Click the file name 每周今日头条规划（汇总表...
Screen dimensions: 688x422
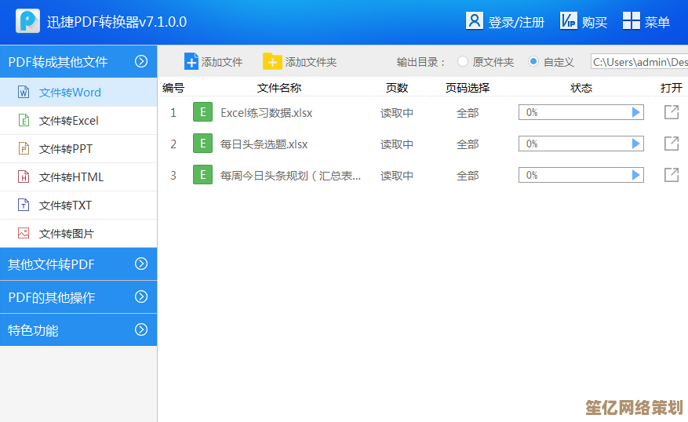290,176
